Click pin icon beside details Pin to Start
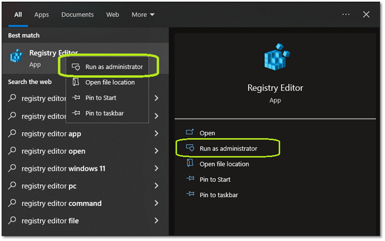This screenshot has height=241, width=385. [190, 179]
